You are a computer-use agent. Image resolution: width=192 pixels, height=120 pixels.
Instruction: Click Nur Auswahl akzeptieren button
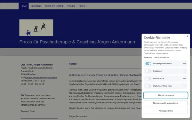coord(166,103)
